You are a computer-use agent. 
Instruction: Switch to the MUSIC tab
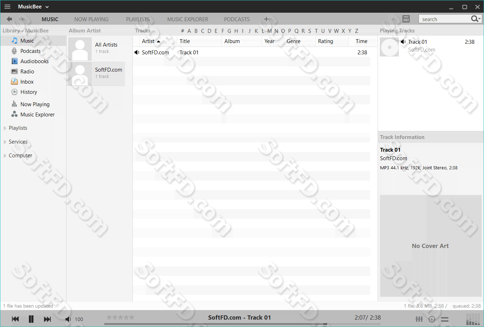50,19
